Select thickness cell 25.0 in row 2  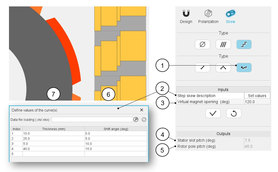tap(54, 138)
